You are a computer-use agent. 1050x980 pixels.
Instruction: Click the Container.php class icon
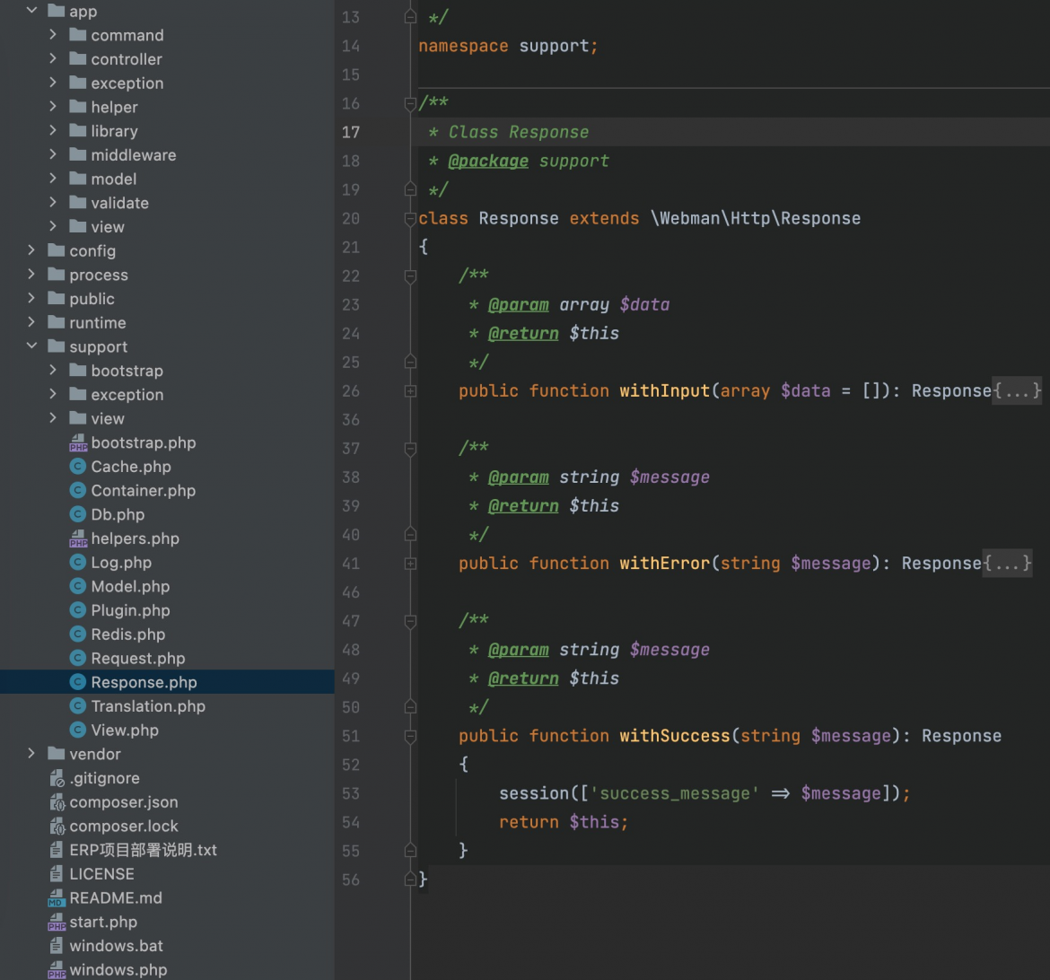[78, 490]
